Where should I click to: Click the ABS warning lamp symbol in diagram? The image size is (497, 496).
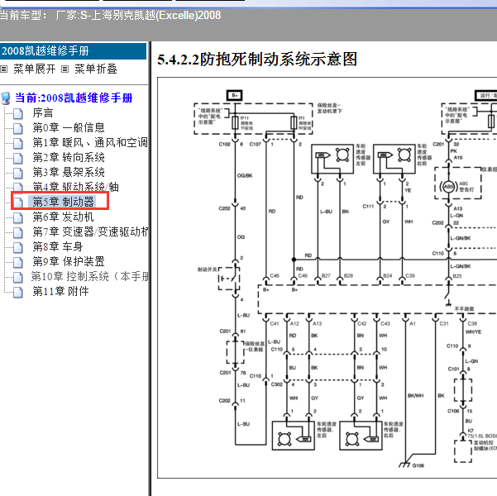448,186
